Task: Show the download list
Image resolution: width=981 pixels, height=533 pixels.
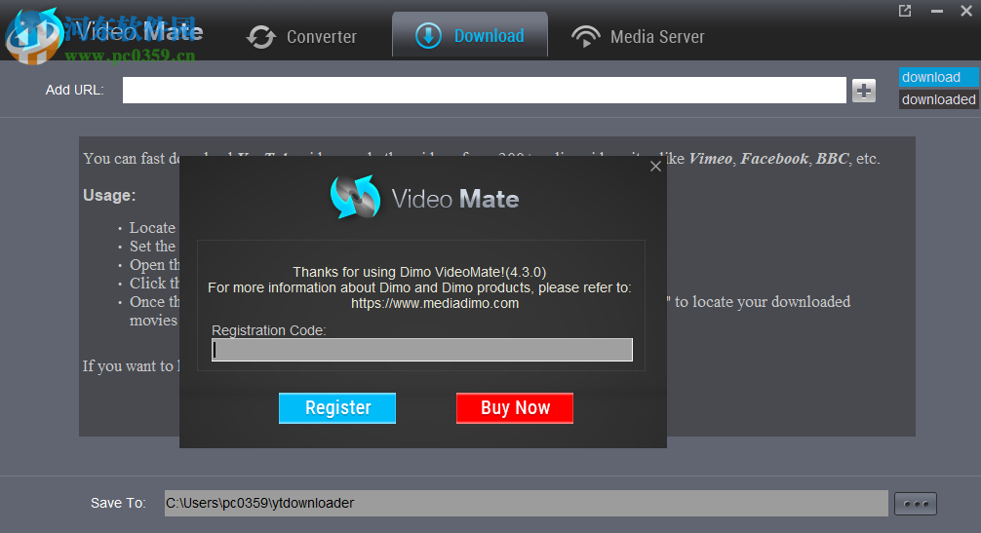Action: point(938,77)
